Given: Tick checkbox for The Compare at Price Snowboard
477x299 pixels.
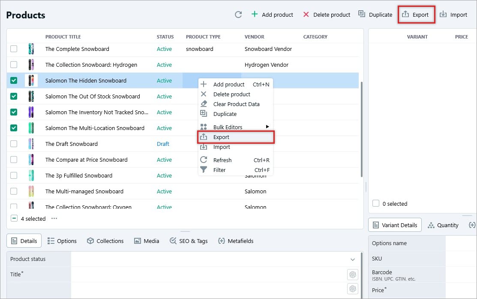Looking at the screenshot, I should [14, 160].
